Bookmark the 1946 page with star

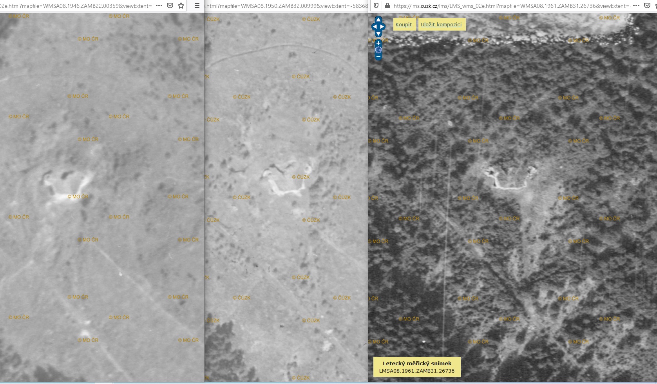coord(181,5)
